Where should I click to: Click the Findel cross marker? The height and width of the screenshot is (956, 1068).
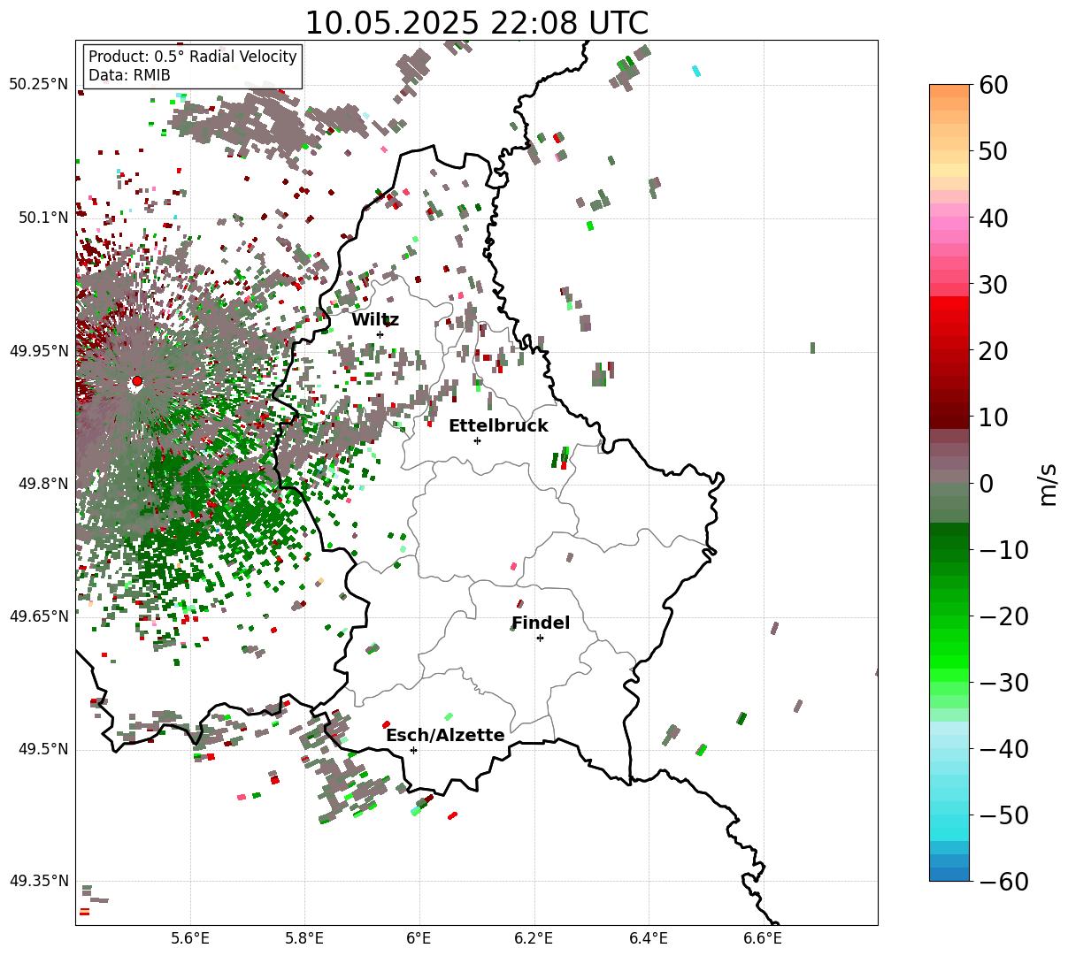pyautogui.click(x=540, y=638)
